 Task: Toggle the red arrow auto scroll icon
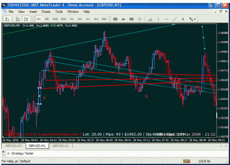pos(26,19)
